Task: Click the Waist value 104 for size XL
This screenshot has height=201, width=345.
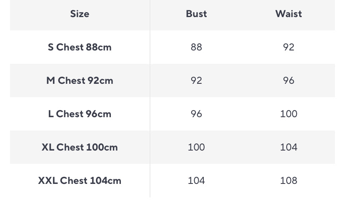Action: point(288,147)
